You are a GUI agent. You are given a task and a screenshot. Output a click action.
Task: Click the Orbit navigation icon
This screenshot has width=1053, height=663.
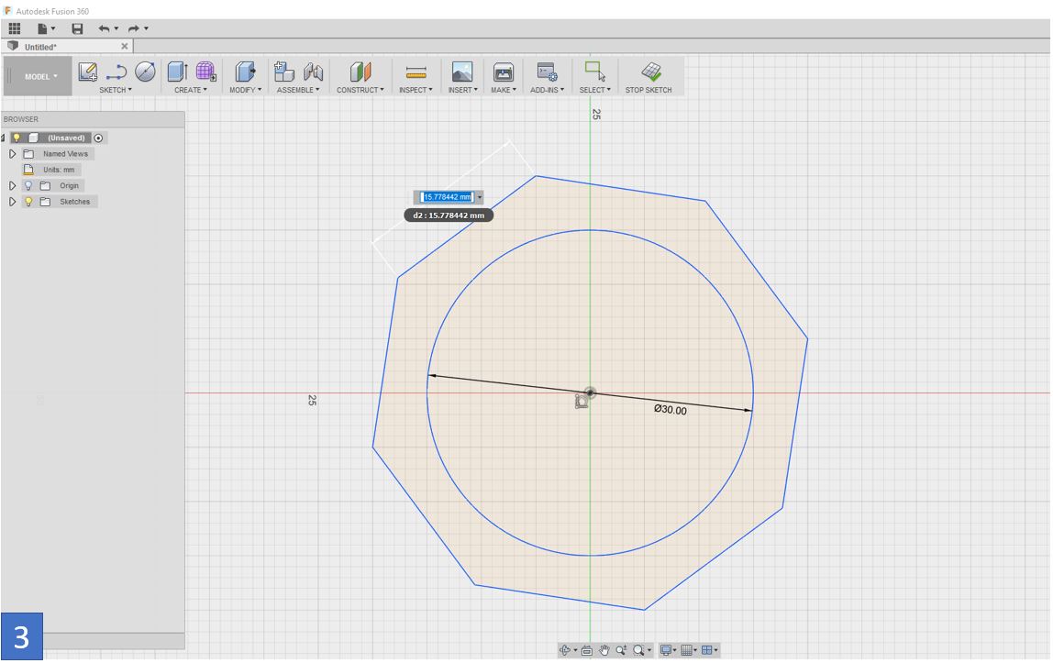tap(565, 649)
